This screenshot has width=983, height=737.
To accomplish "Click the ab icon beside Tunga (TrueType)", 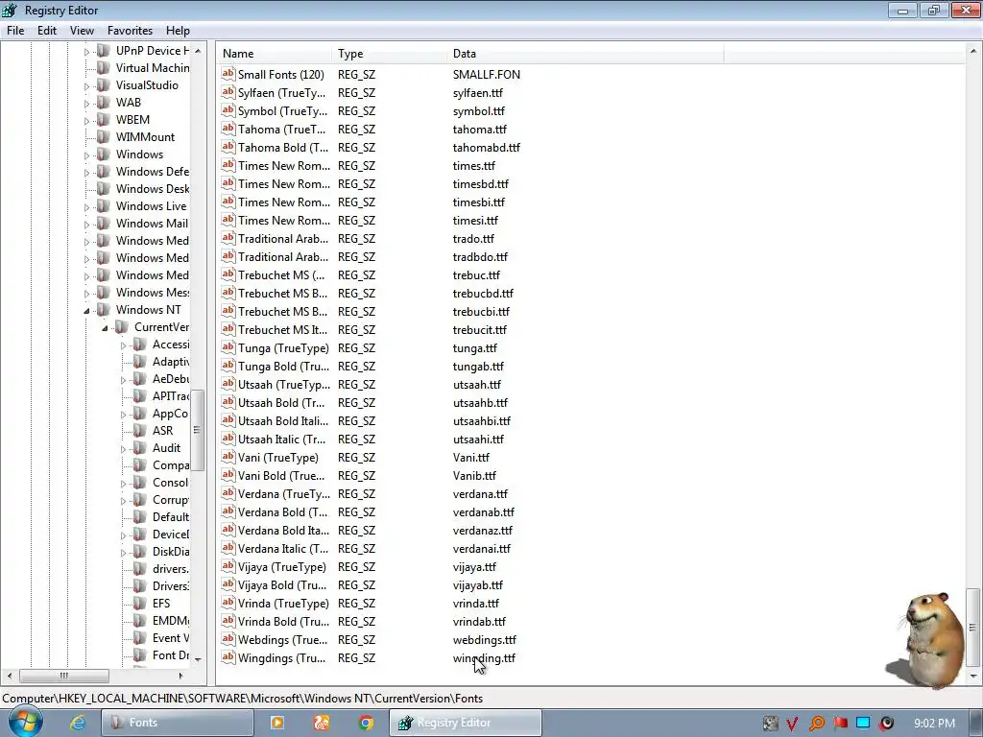I will [228, 347].
